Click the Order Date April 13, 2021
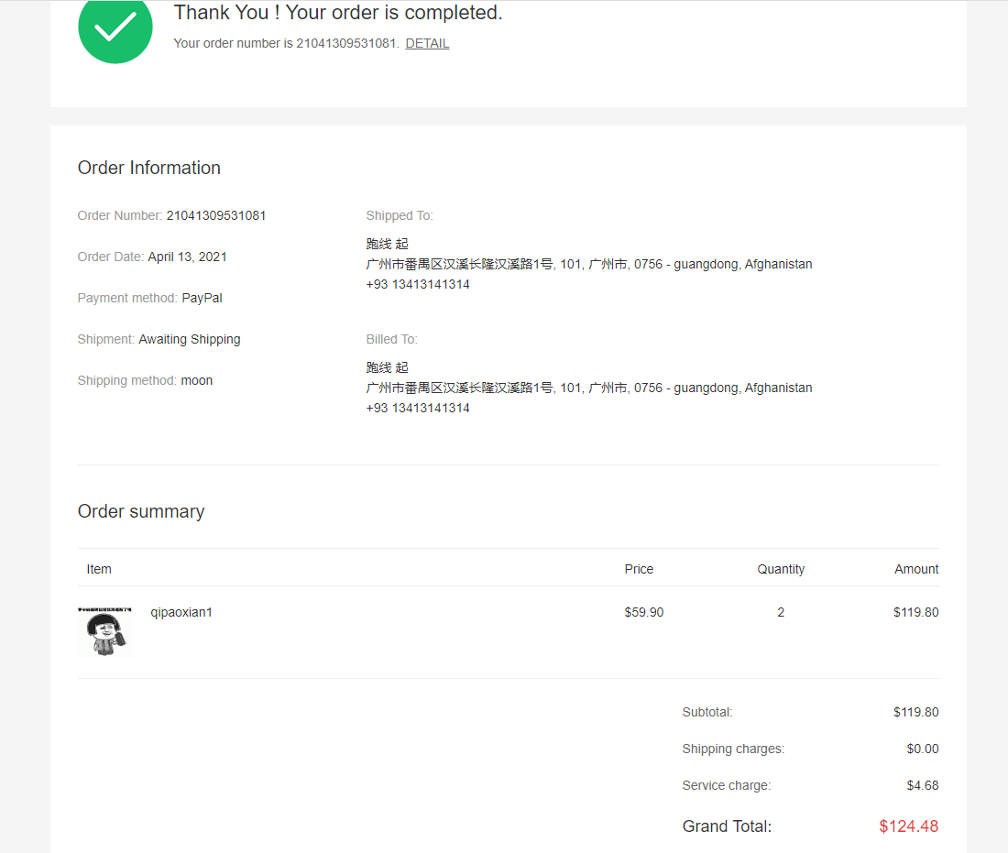The height and width of the screenshot is (853, 1008). coord(187,257)
